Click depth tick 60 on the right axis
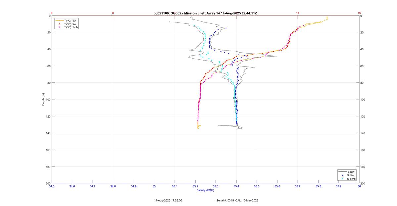 click(x=362, y=66)
